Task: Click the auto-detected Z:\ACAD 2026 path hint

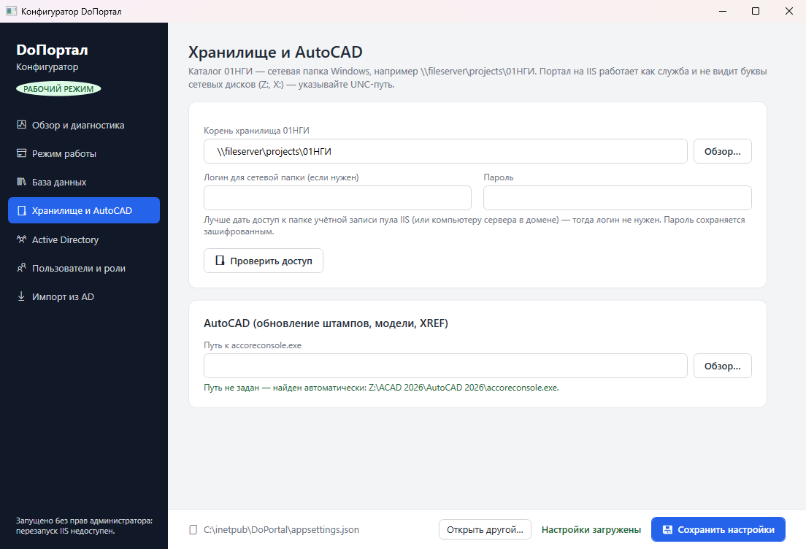Action: [x=381, y=388]
